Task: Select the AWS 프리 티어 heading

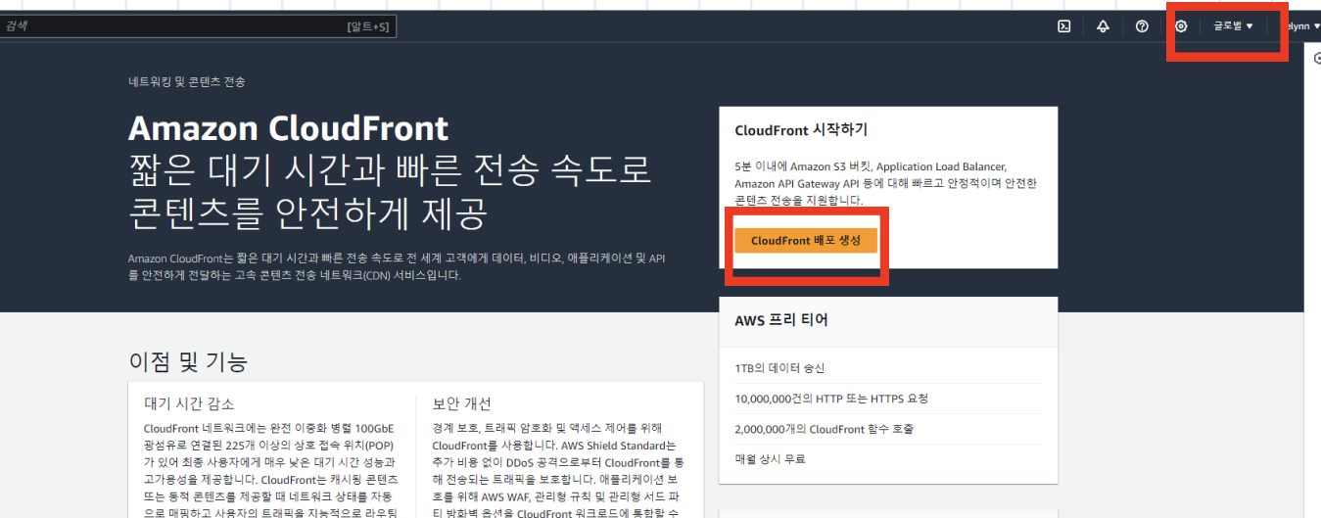Action: point(780,320)
